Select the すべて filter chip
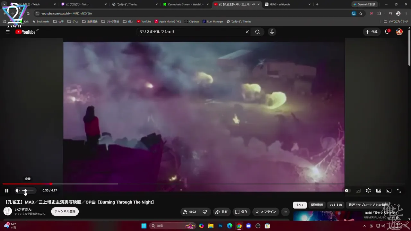Viewport: 411px width, 231px height. pyautogui.click(x=300, y=205)
